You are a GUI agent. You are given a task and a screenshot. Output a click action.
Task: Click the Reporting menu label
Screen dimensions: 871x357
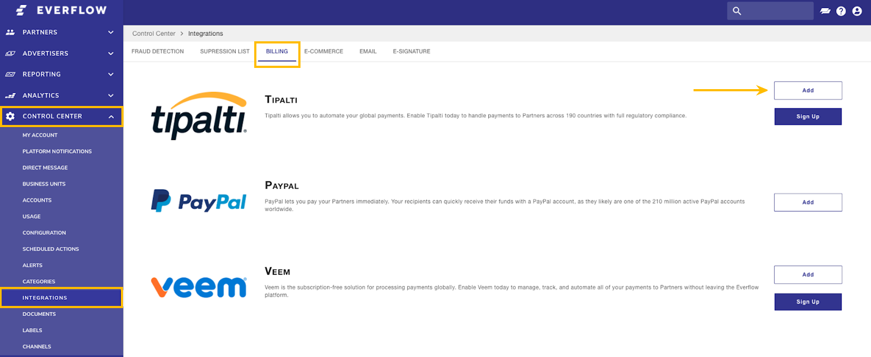pyautogui.click(x=41, y=74)
